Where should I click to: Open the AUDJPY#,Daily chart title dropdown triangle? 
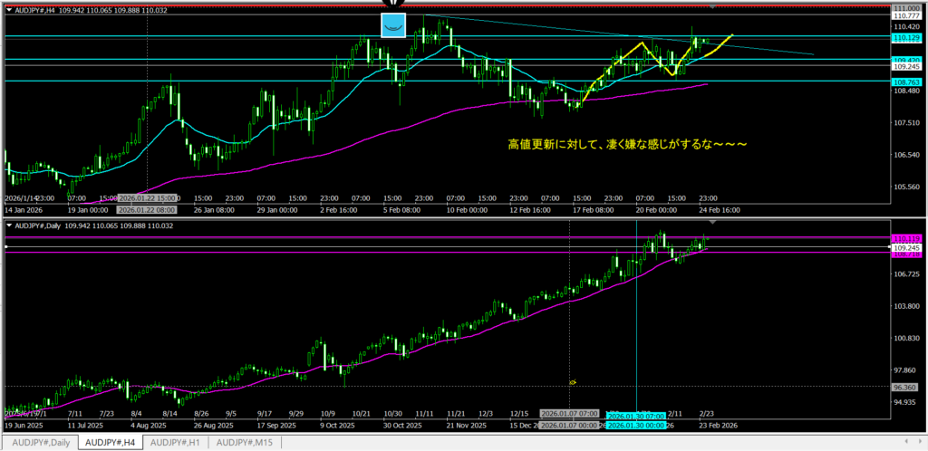[x=9, y=225]
